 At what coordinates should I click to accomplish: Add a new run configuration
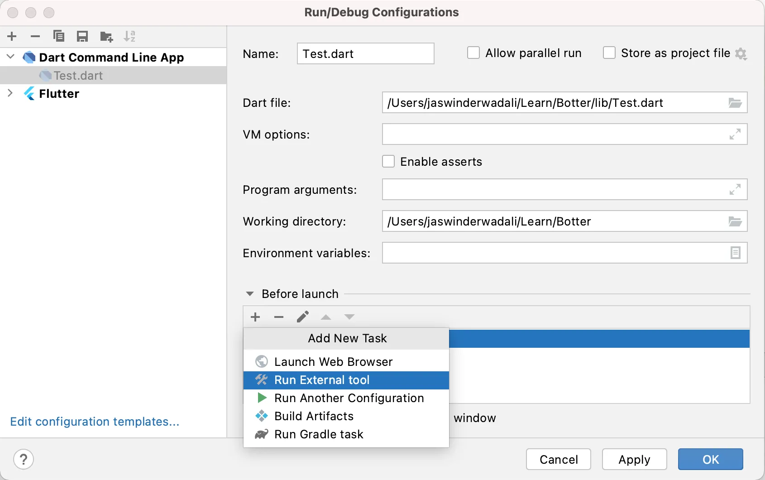[x=12, y=36]
